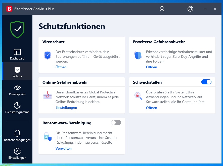Open Einstellungen link for Online-Gefahrenabwehr
The height and width of the screenshot is (166, 223).
point(66,107)
